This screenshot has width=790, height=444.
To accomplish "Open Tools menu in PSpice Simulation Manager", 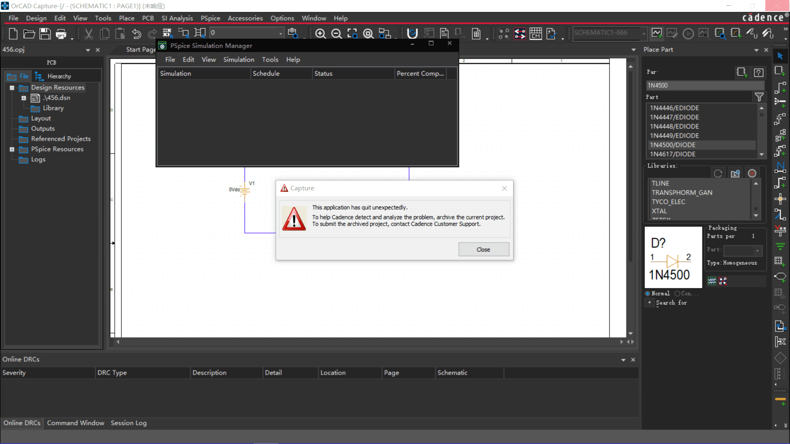I will click(x=270, y=60).
